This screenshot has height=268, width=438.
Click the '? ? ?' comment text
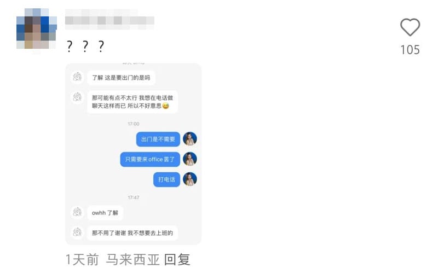pos(85,46)
